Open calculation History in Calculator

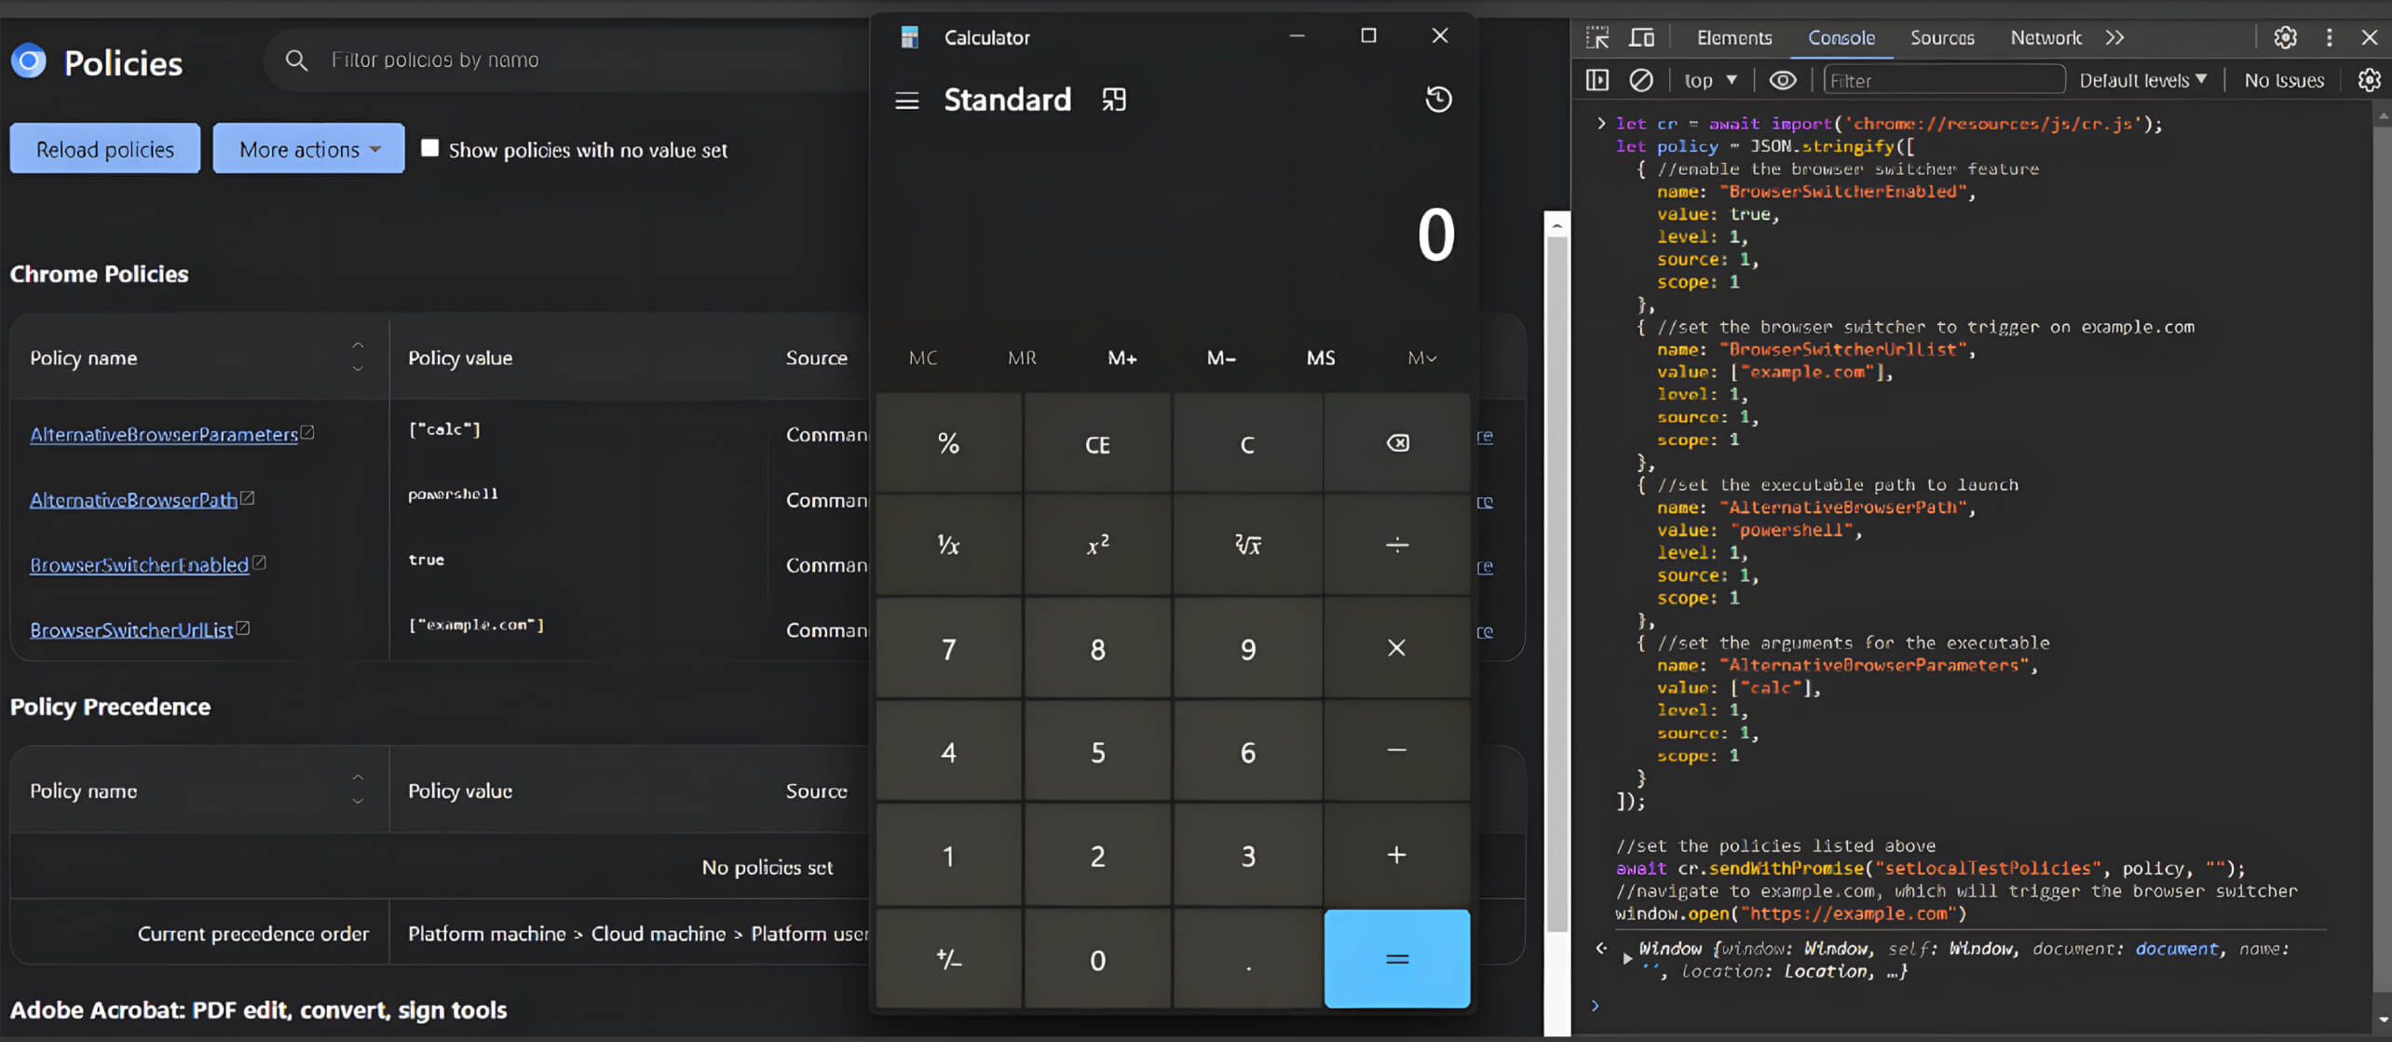pyautogui.click(x=1437, y=100)
